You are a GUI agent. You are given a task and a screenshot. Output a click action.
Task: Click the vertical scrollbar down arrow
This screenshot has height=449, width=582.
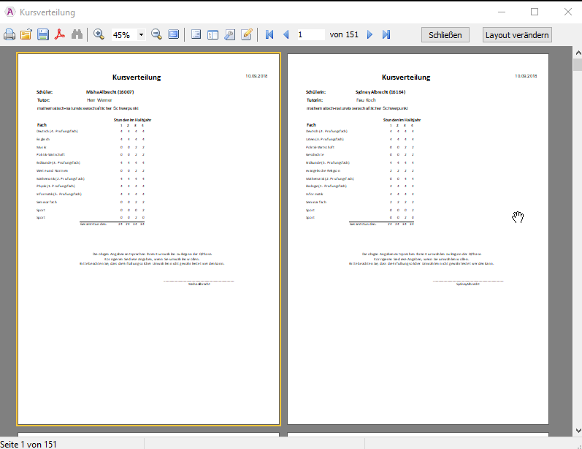tap(578, 431)
